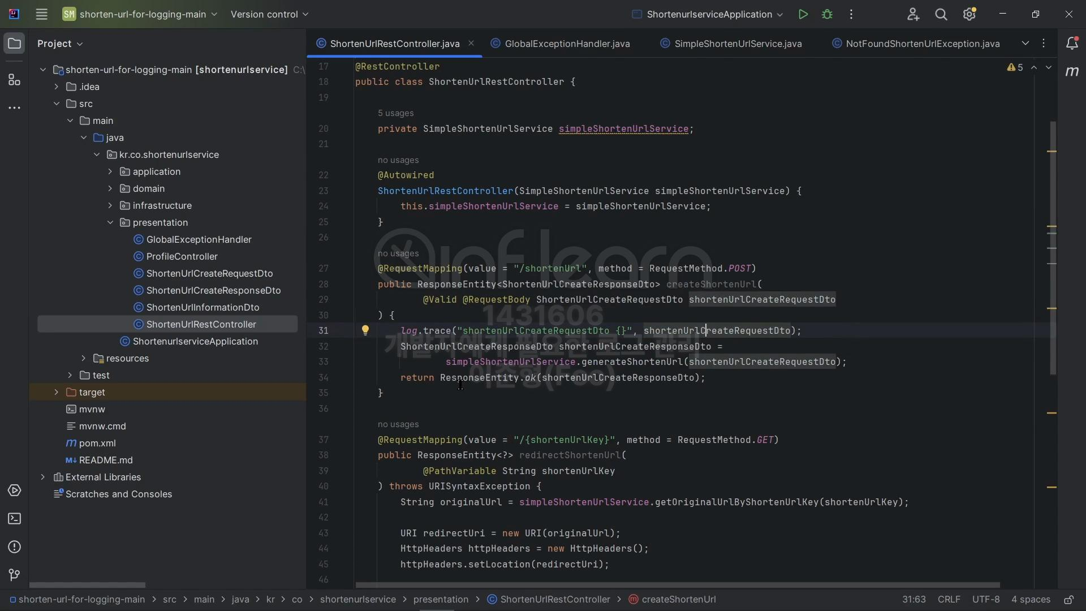Click the intention lightbulb on line 31
1086x611 pixels.
[365, 330]
